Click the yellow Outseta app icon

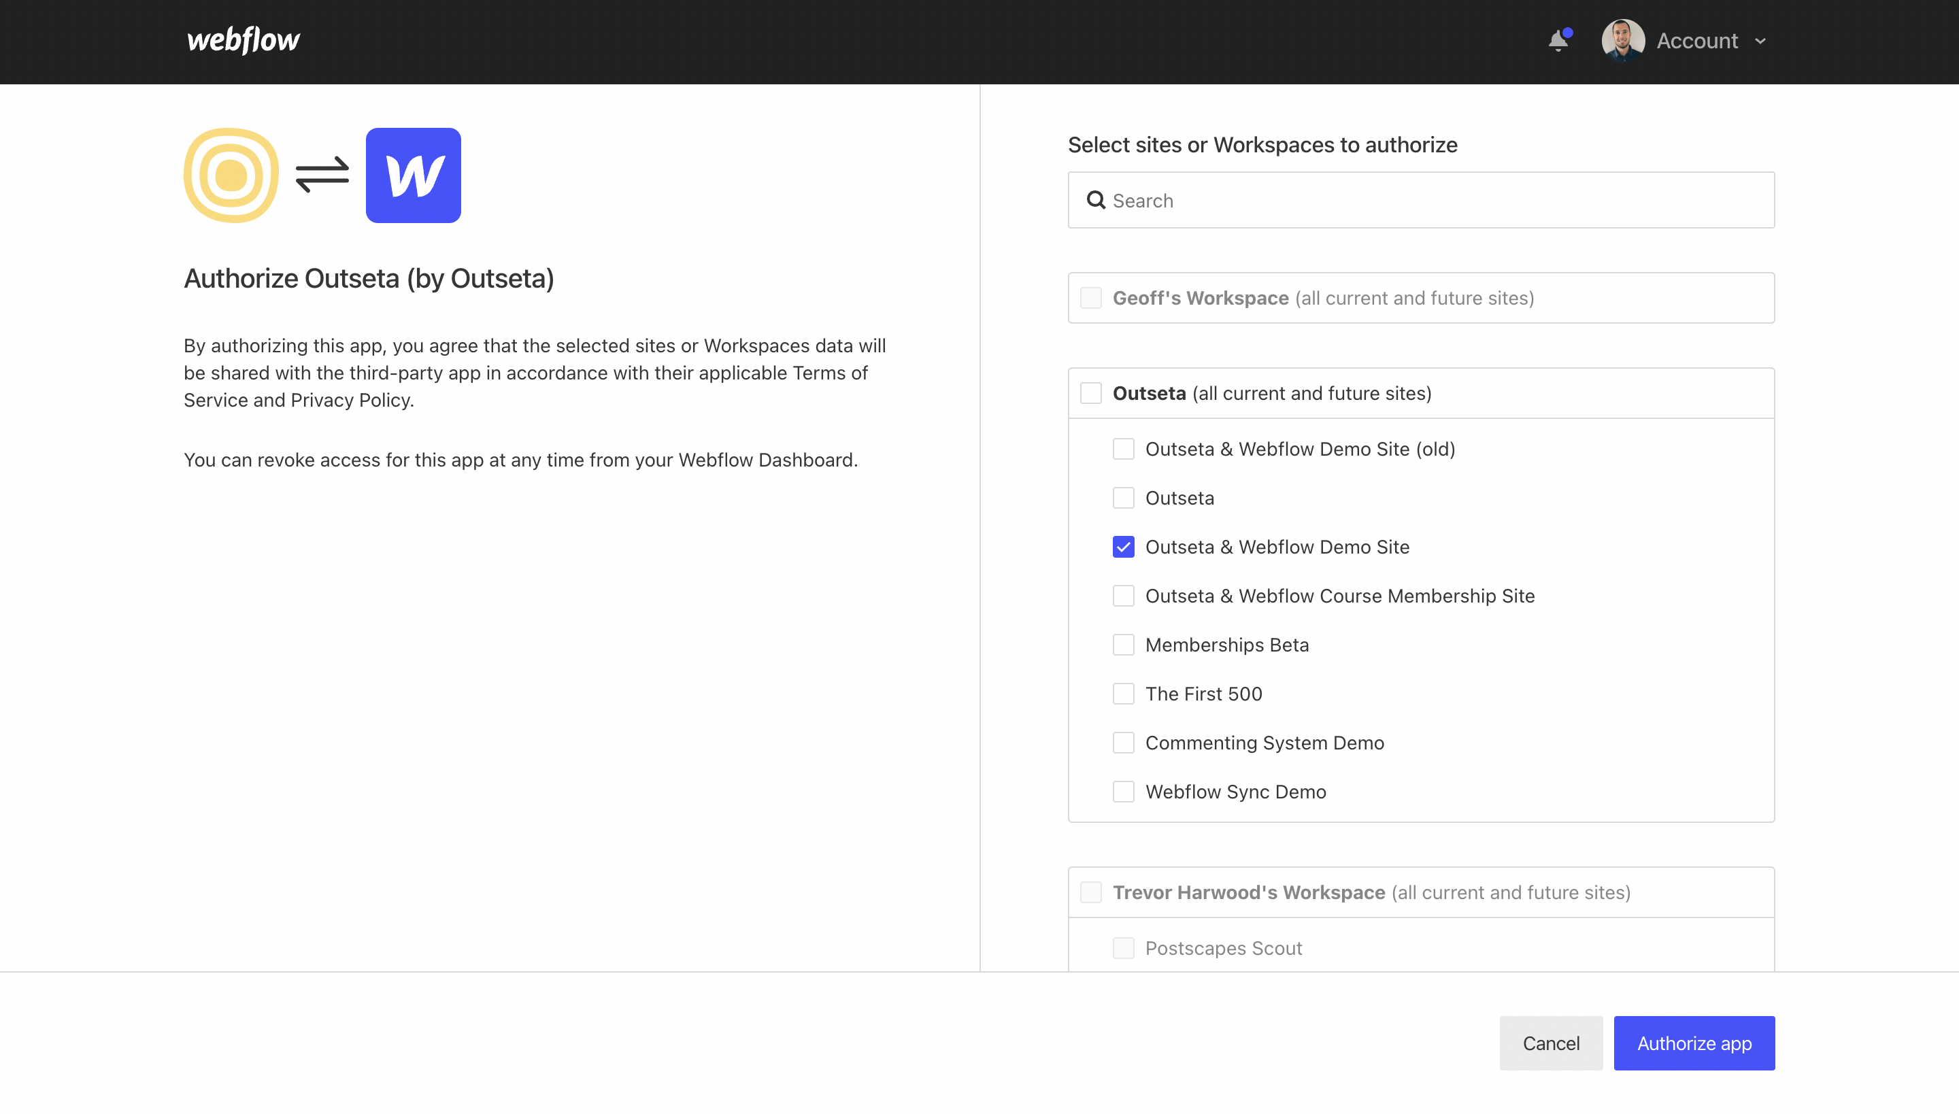coord(231,175)
